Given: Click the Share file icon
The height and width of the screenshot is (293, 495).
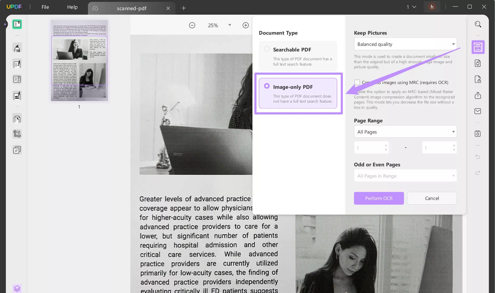Looking at the screenshot, I should coord(478,95).
